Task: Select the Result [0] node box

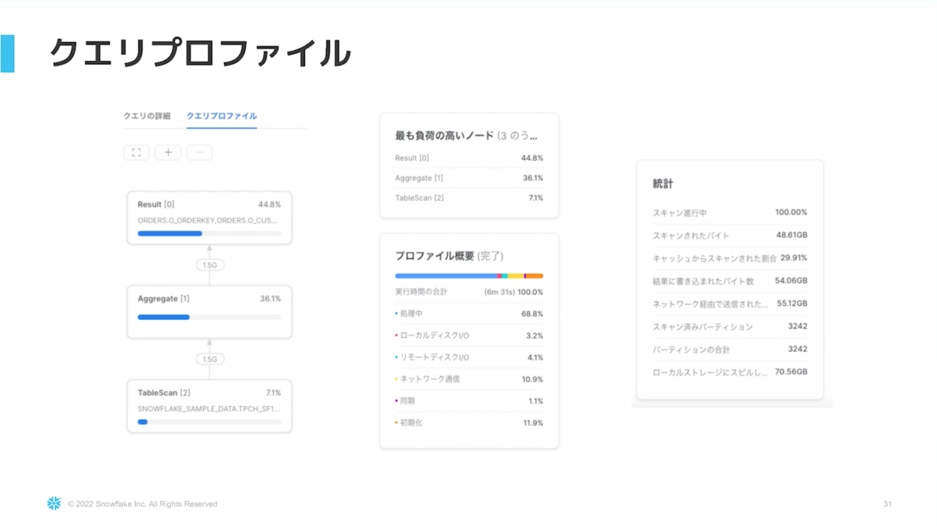Action: [209, 217]
